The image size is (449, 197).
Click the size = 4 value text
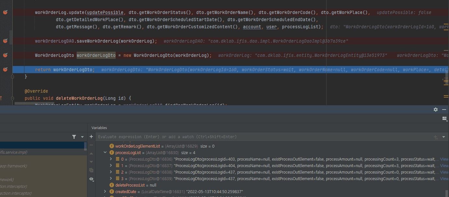pyautogui.click(x=188, y=152)
